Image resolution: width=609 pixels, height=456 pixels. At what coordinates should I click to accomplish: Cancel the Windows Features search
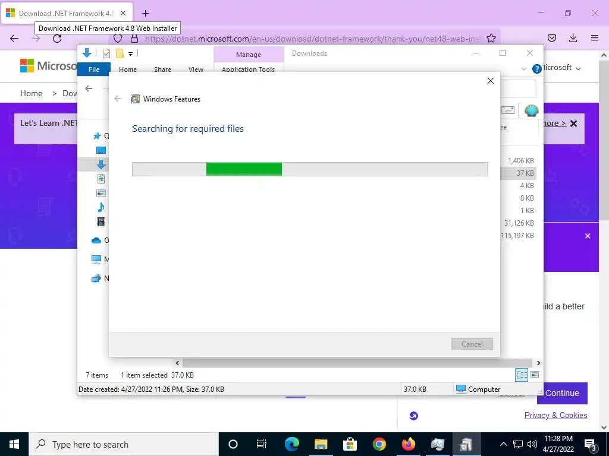(x=472, y=344)
